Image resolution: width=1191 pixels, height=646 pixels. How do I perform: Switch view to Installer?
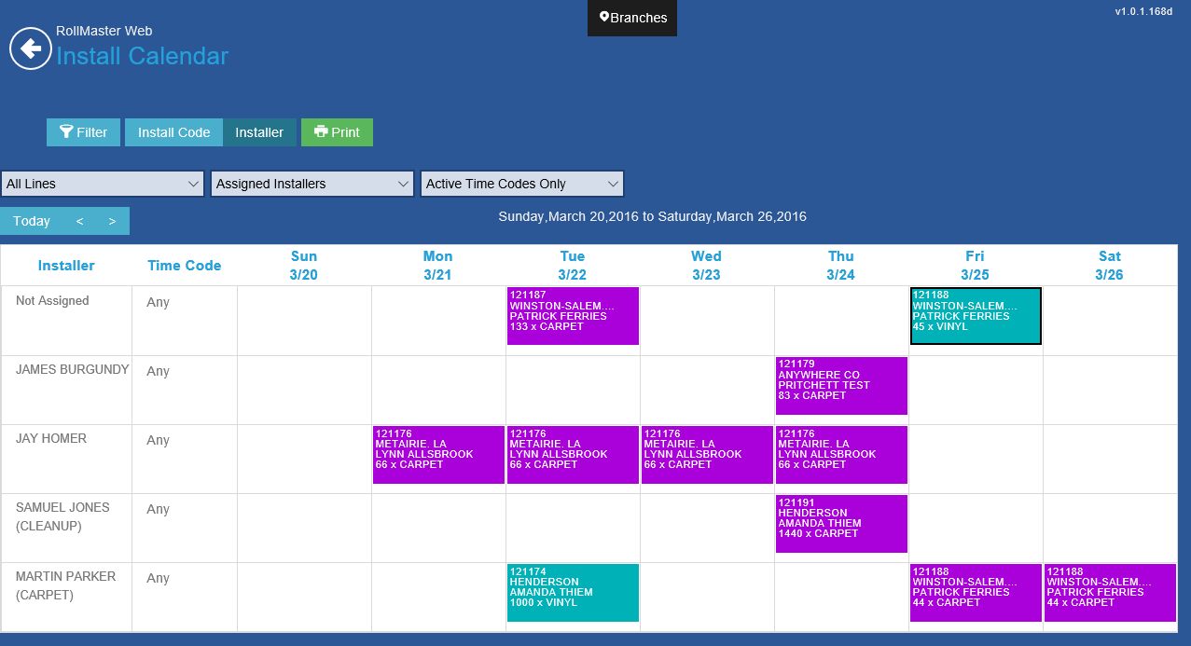259,132
